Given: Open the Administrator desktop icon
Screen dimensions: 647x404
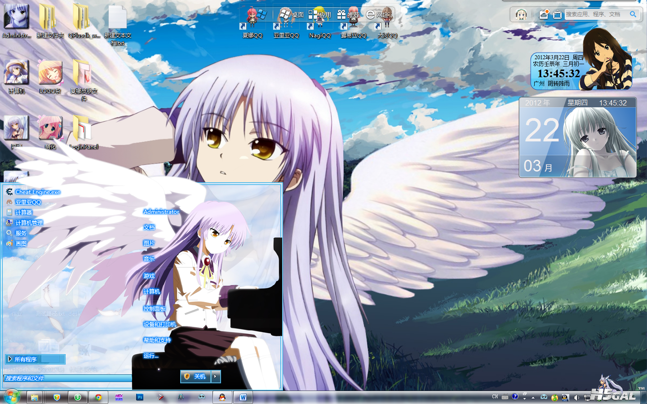Looking at the screenshot, I should tap(17, 21).
